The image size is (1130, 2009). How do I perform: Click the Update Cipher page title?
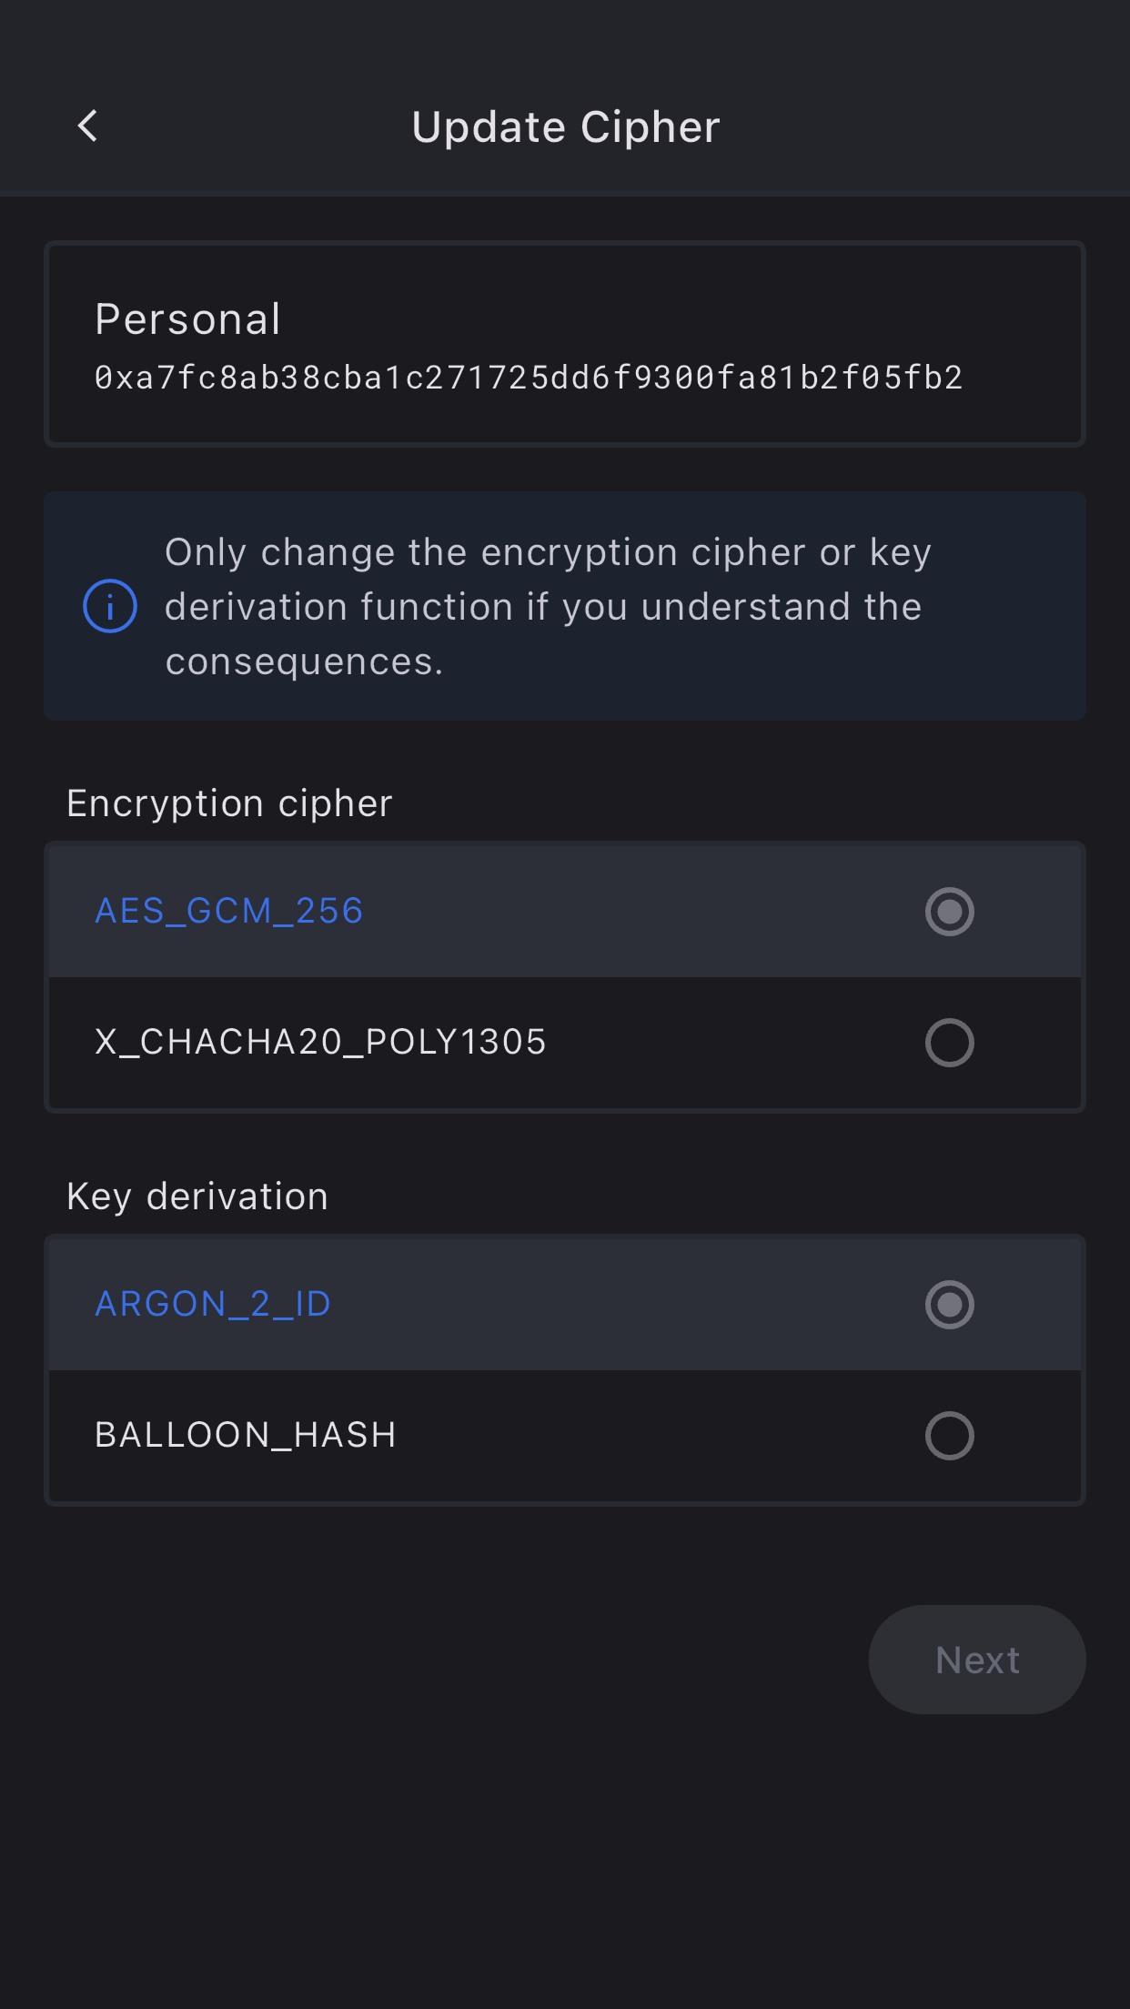point(565,127)
